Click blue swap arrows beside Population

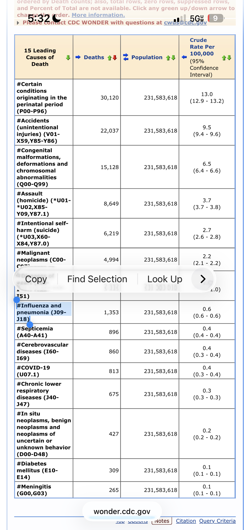click(x=126, y=57)
